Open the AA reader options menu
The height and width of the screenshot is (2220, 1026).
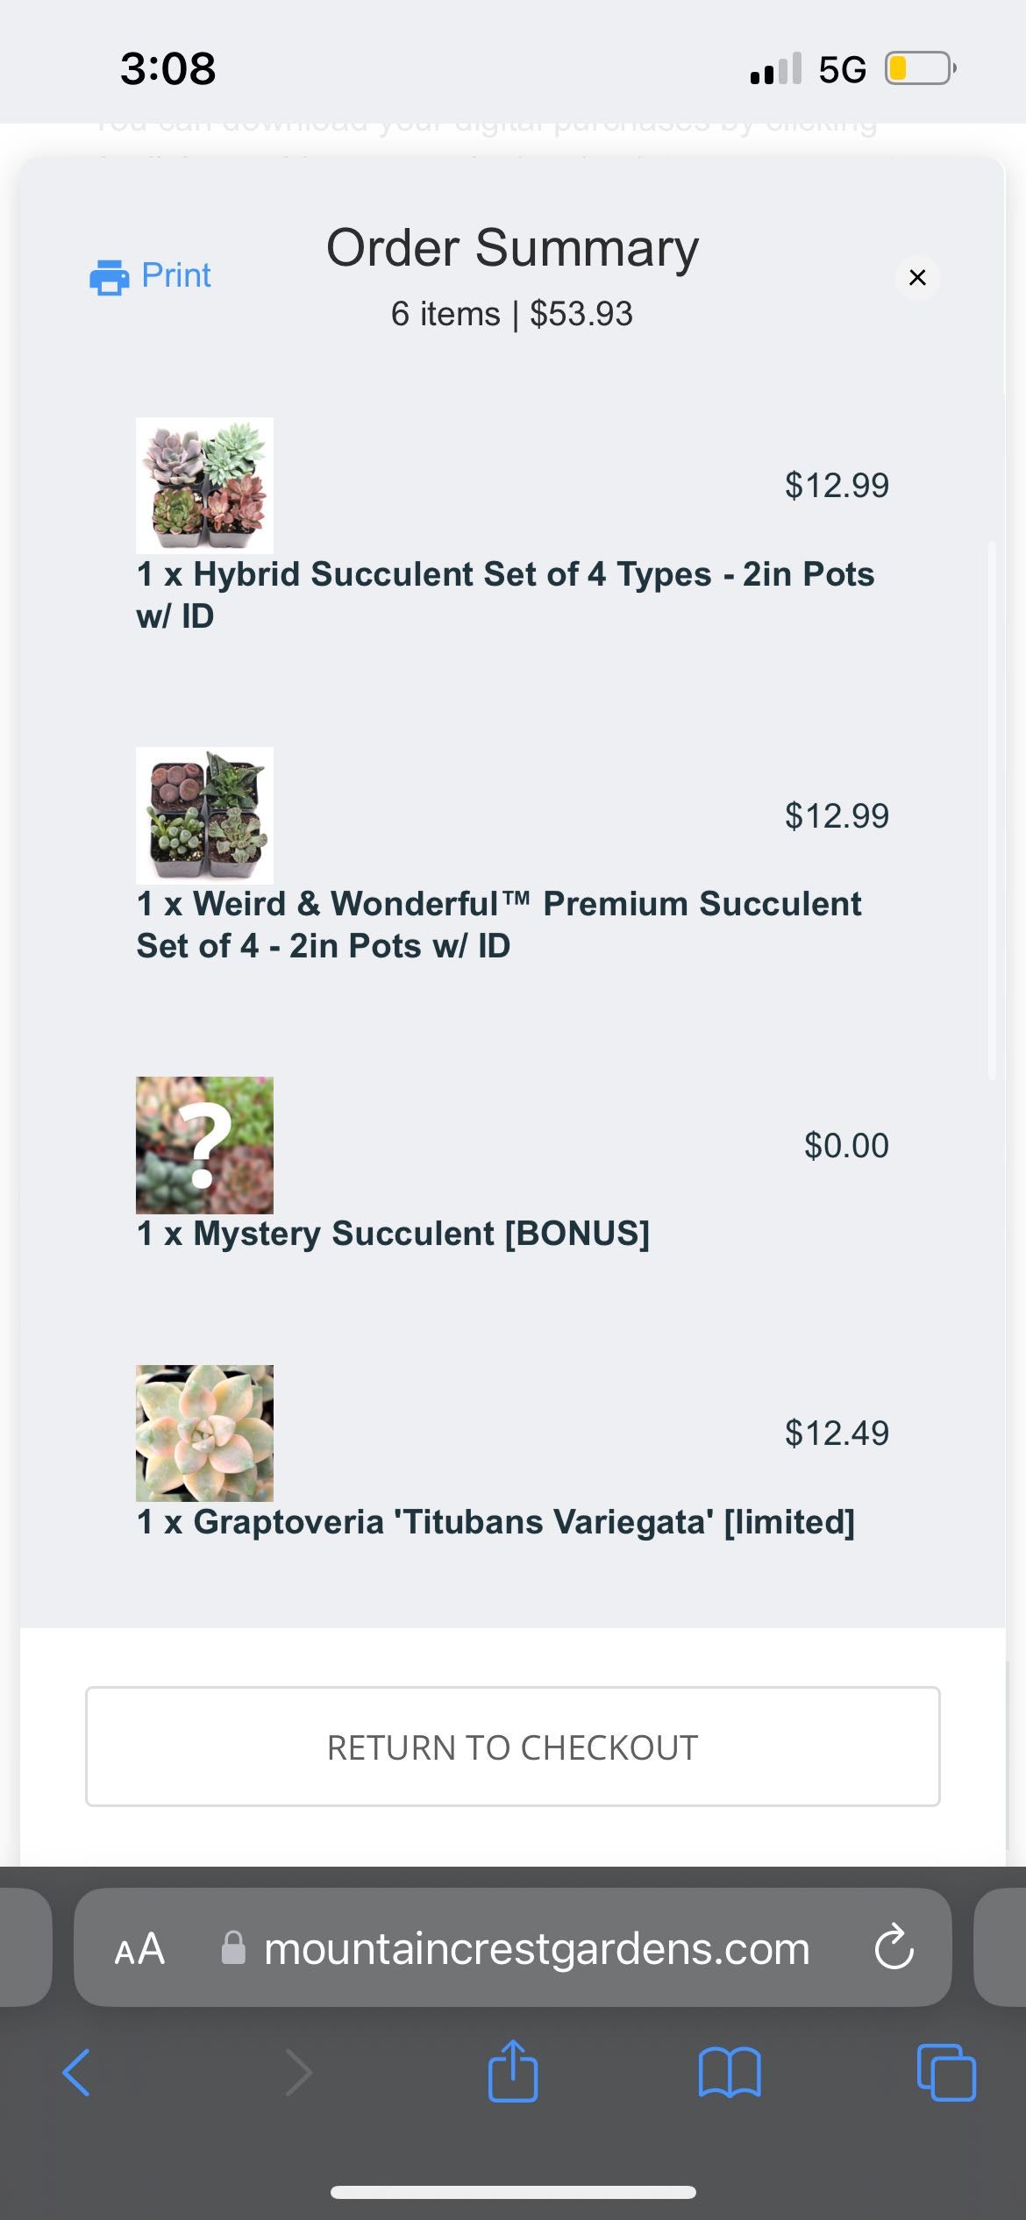point(140,1948)
